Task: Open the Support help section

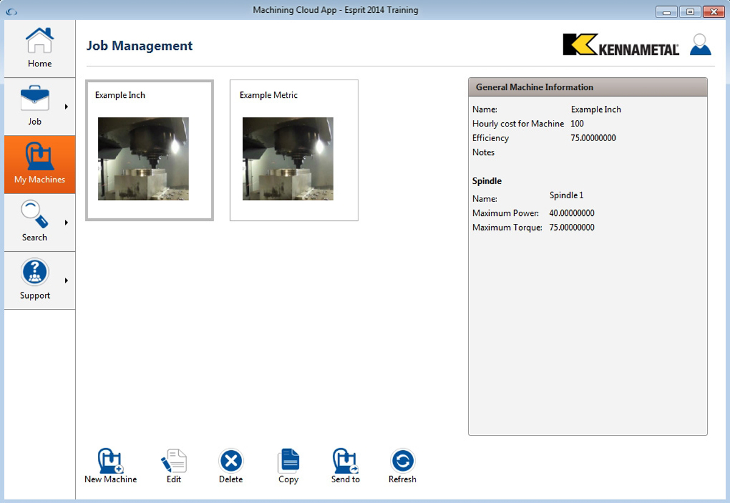Action: 35,280
